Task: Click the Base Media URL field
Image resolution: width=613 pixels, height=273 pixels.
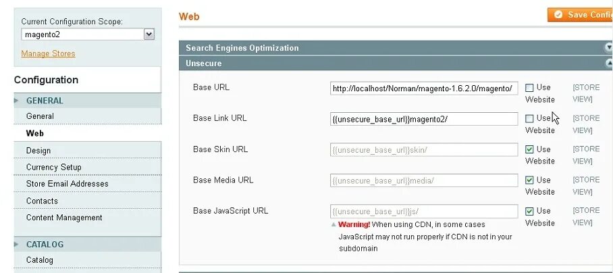Action: (424, 180)
